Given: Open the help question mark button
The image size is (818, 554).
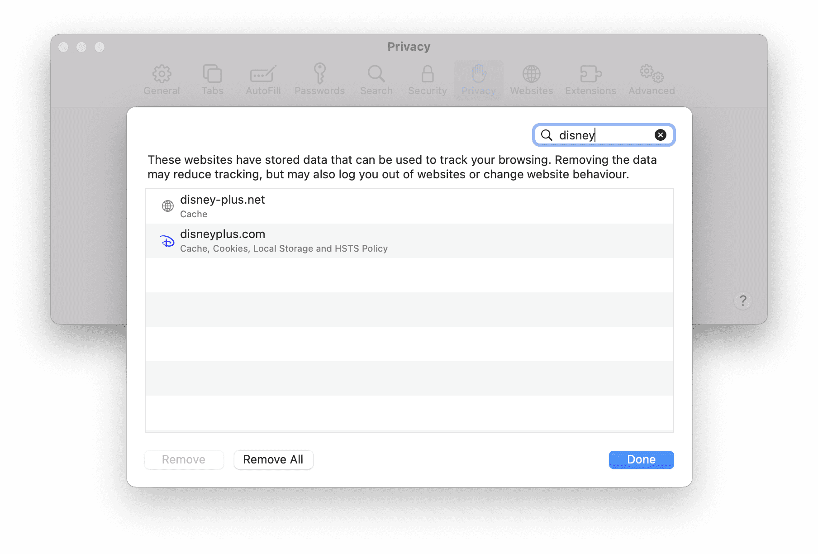Looking at the screenshot, I should 742,301.
